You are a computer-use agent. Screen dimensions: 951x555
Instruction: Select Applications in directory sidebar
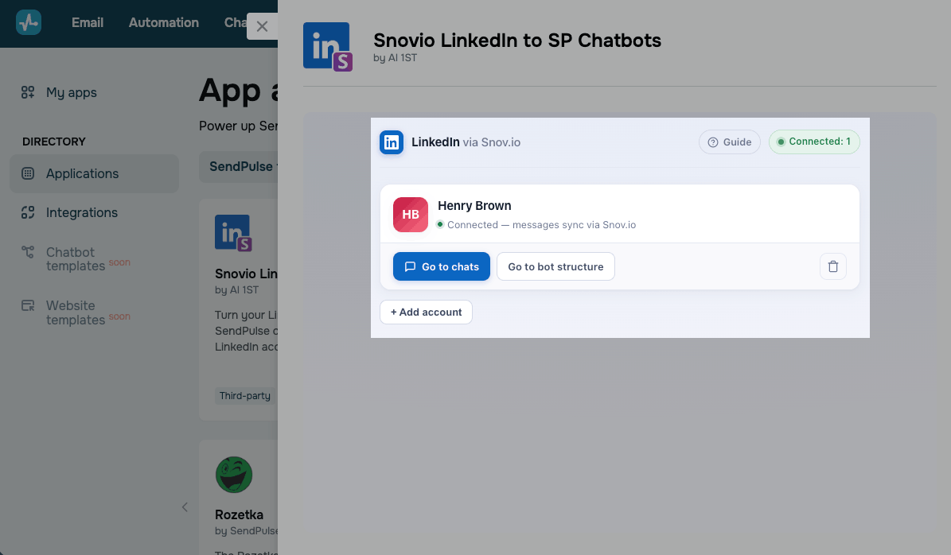click(94, 174)
